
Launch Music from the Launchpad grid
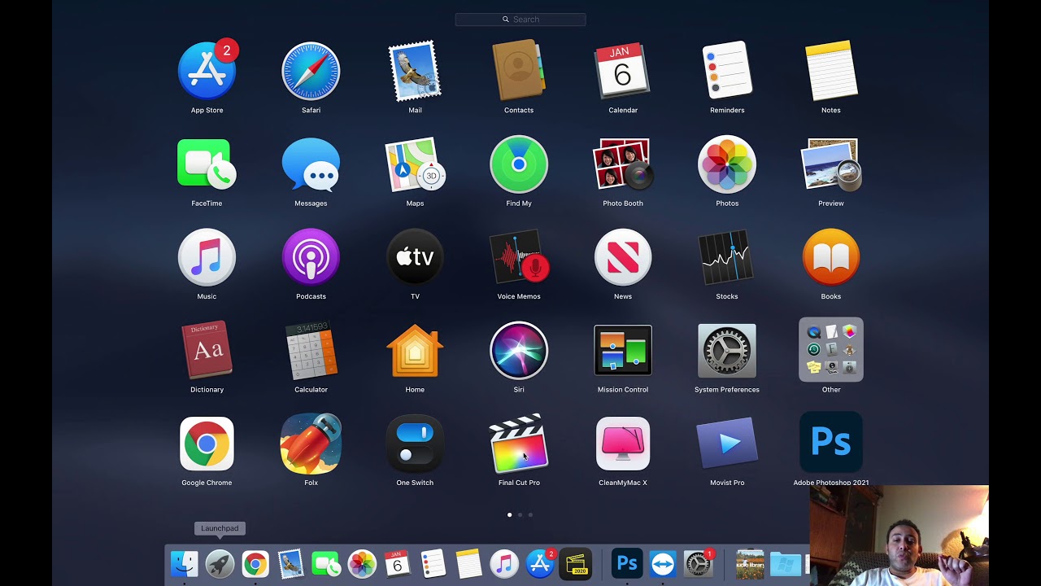click(x=207, y=258)
